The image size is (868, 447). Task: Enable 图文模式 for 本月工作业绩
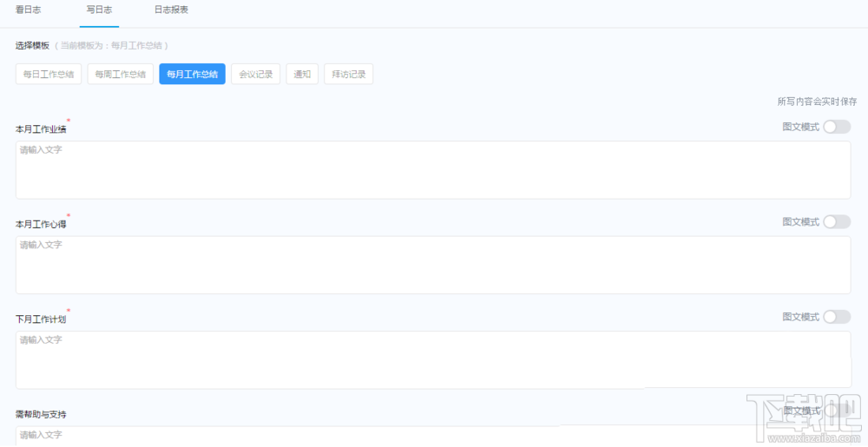click(x=837, y=127)
